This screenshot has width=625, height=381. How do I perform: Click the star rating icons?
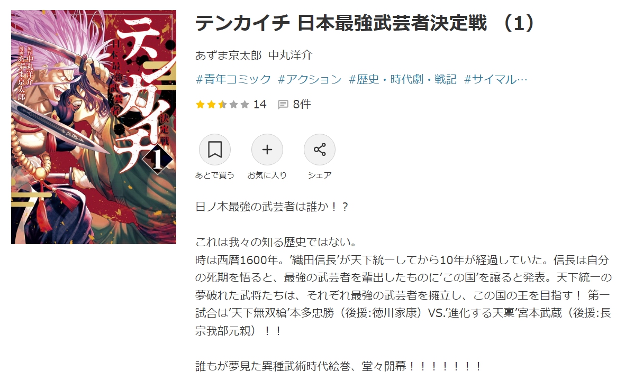coord(222,105)
